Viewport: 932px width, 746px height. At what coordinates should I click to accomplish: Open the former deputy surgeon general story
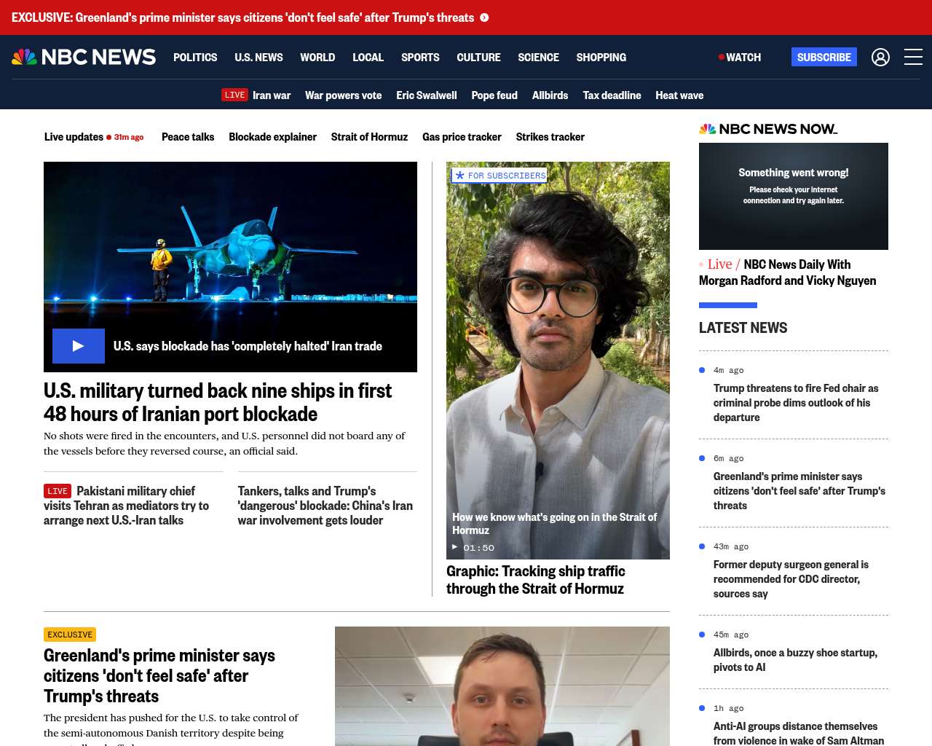791,579
